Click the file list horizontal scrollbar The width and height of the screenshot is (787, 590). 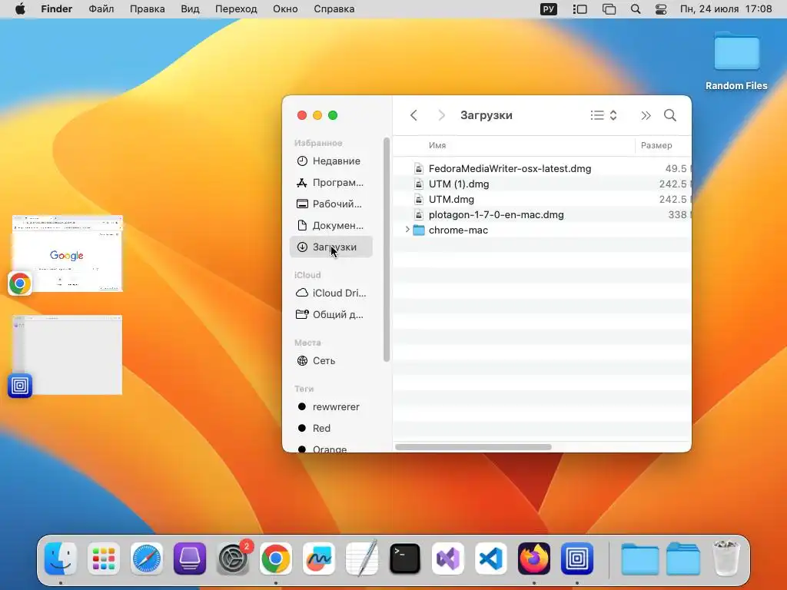[473, 447]
